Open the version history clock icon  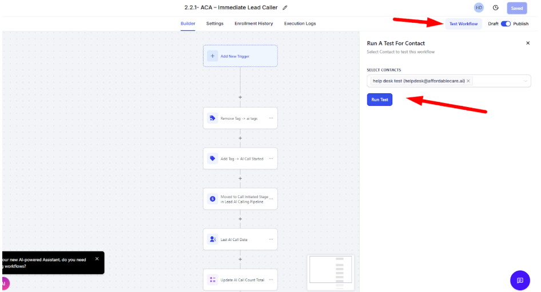[x=495, y=8]
